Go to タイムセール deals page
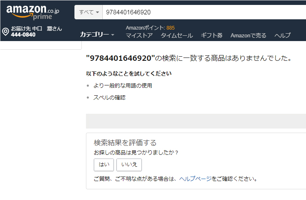The height and width of the screenshot is (200, 306). (176, 35)
